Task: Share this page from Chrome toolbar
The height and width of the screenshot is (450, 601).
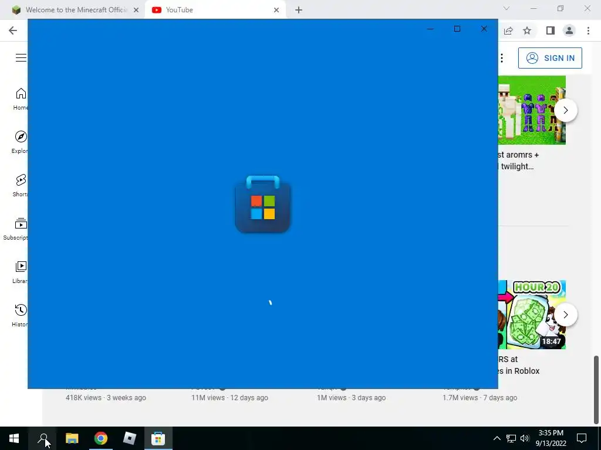Action: (508, 30)
